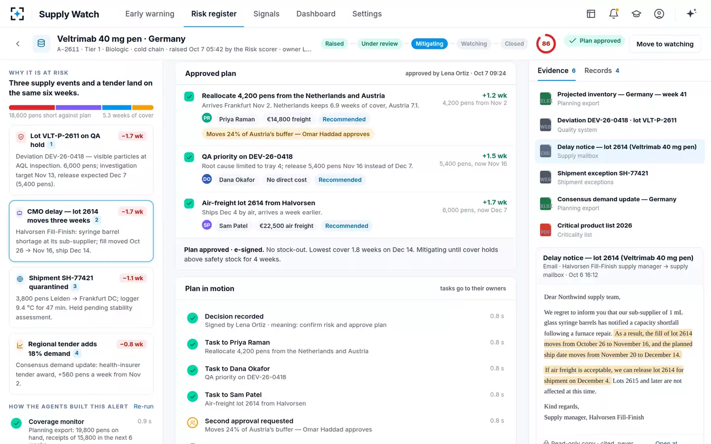
Task: Click the green check beside Coverage monitor
Action: click(16, 423)
